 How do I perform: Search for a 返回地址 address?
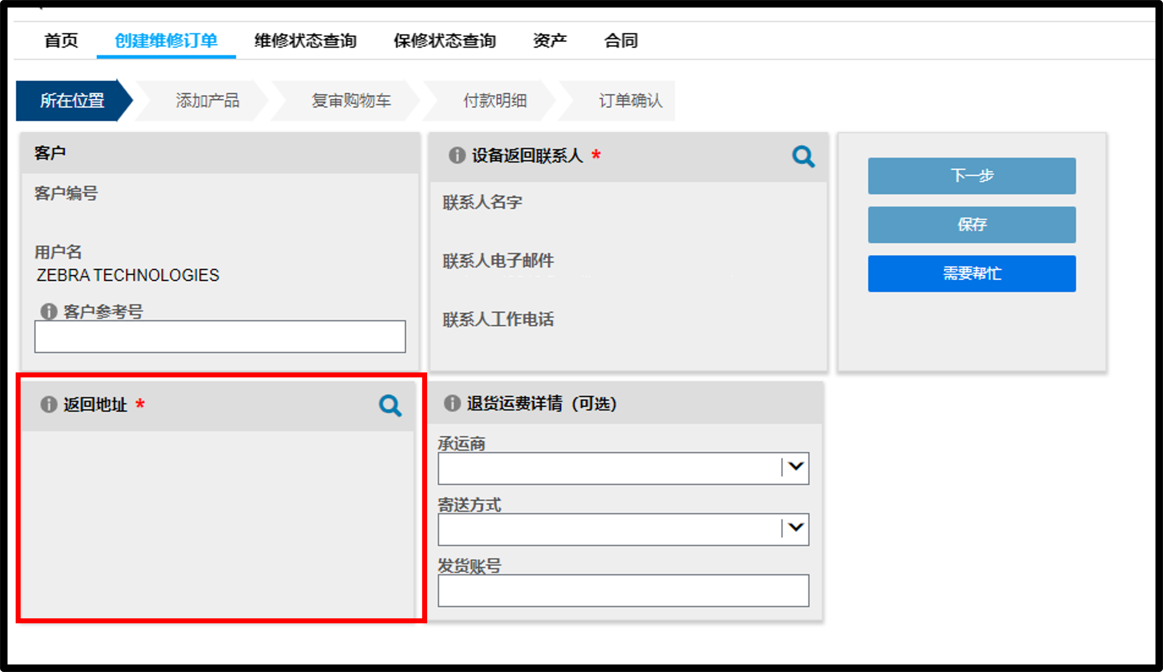click(391, 405)
